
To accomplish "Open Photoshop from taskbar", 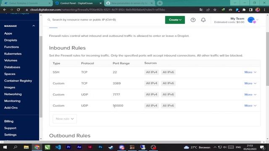I will tap(100, 147).
